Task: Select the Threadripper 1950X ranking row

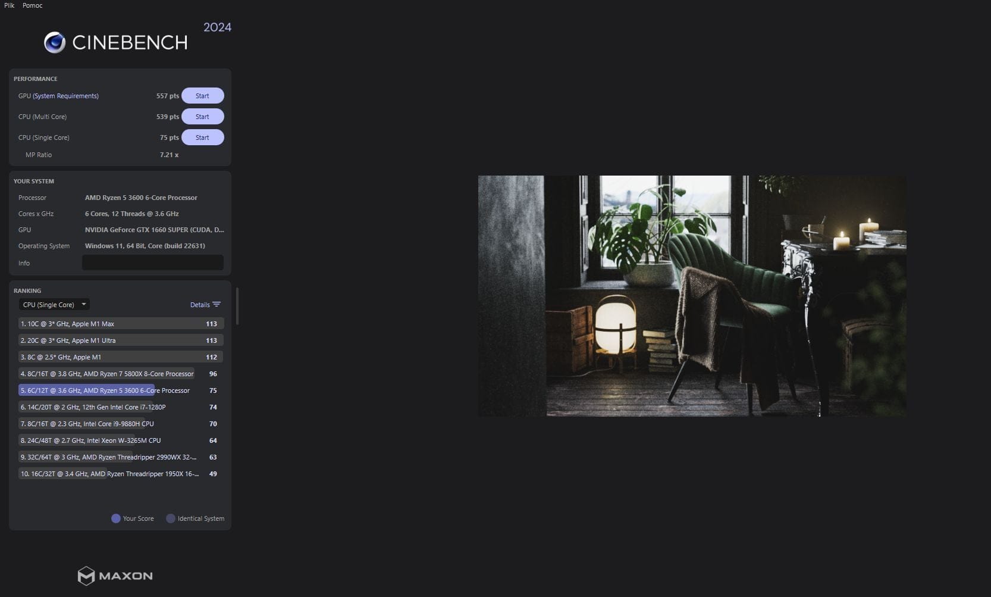Action: click(121, 474)
